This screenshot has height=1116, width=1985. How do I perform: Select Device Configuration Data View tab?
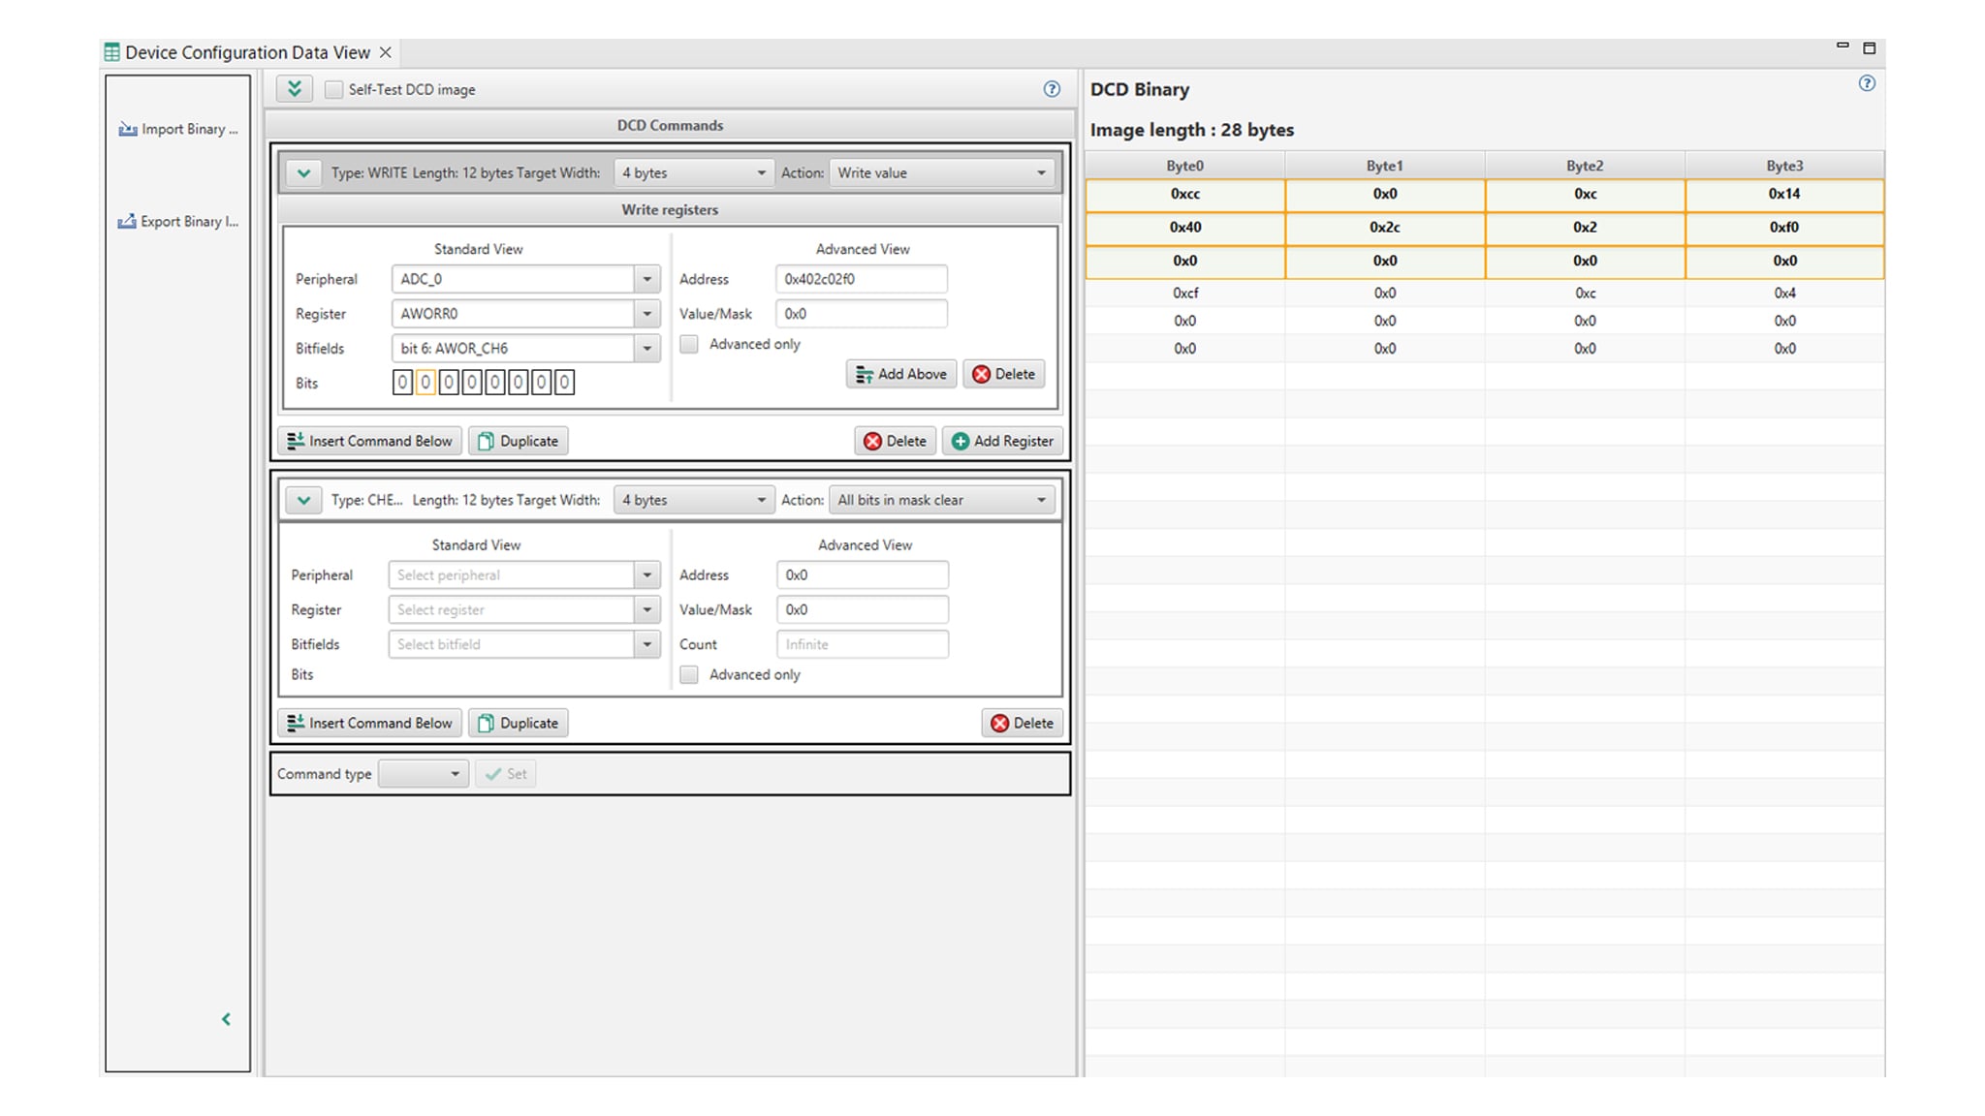point(247,52)
